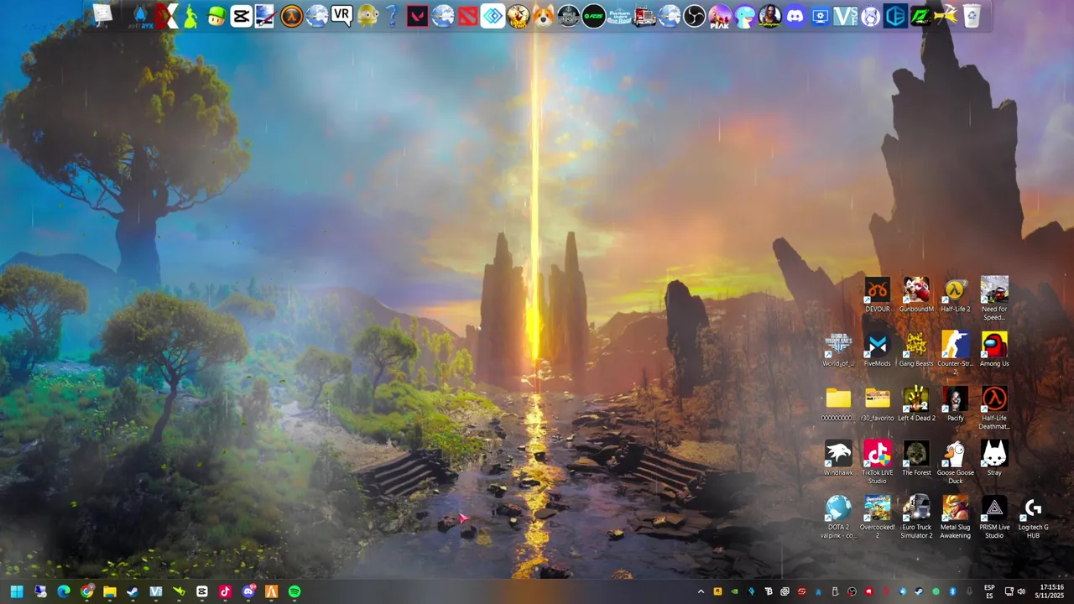This screenshot has width=1074, height=604.
Task: Open the Among Us shortcut
Action: click(x=994, y=350)
